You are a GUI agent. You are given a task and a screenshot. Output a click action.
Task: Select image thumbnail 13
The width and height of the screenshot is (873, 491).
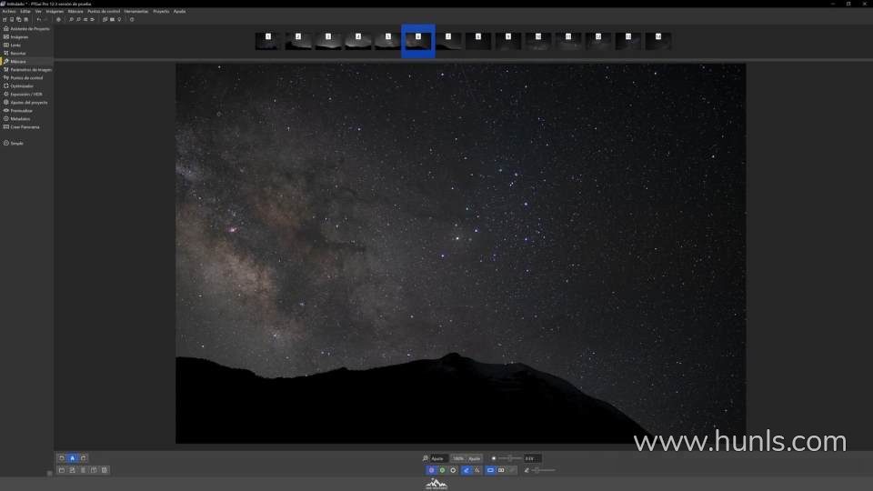pos(628,41)
